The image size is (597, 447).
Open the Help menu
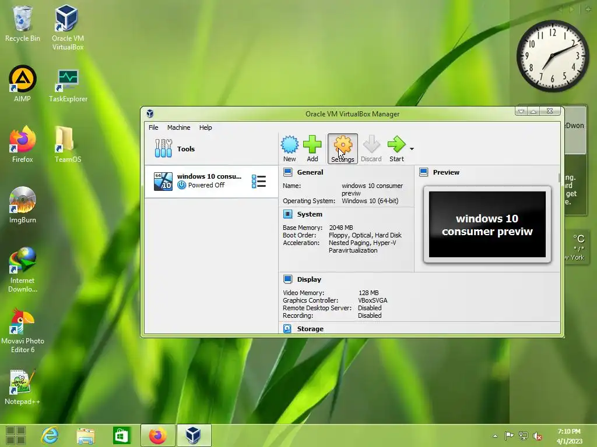click(x=206, y=127)
